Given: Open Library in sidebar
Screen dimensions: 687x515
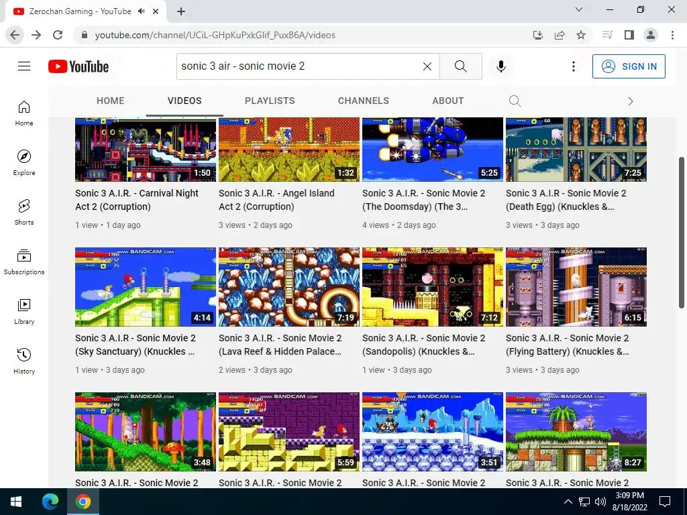Looking at the screenshot, I should 24,311.
